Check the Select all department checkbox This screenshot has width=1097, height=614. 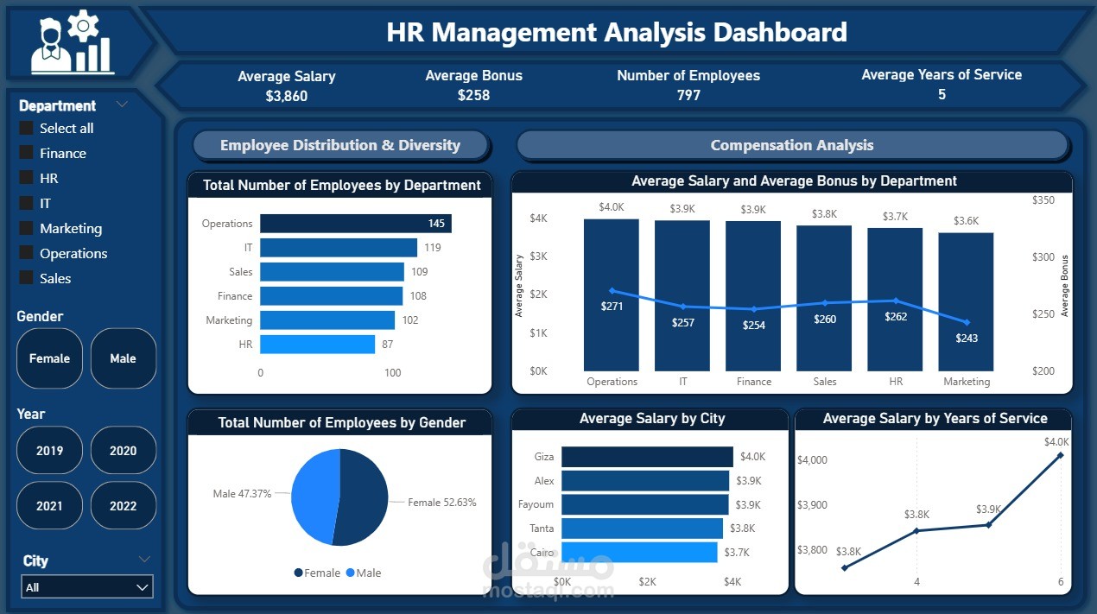pyautogui.click(x=27, y=128)
